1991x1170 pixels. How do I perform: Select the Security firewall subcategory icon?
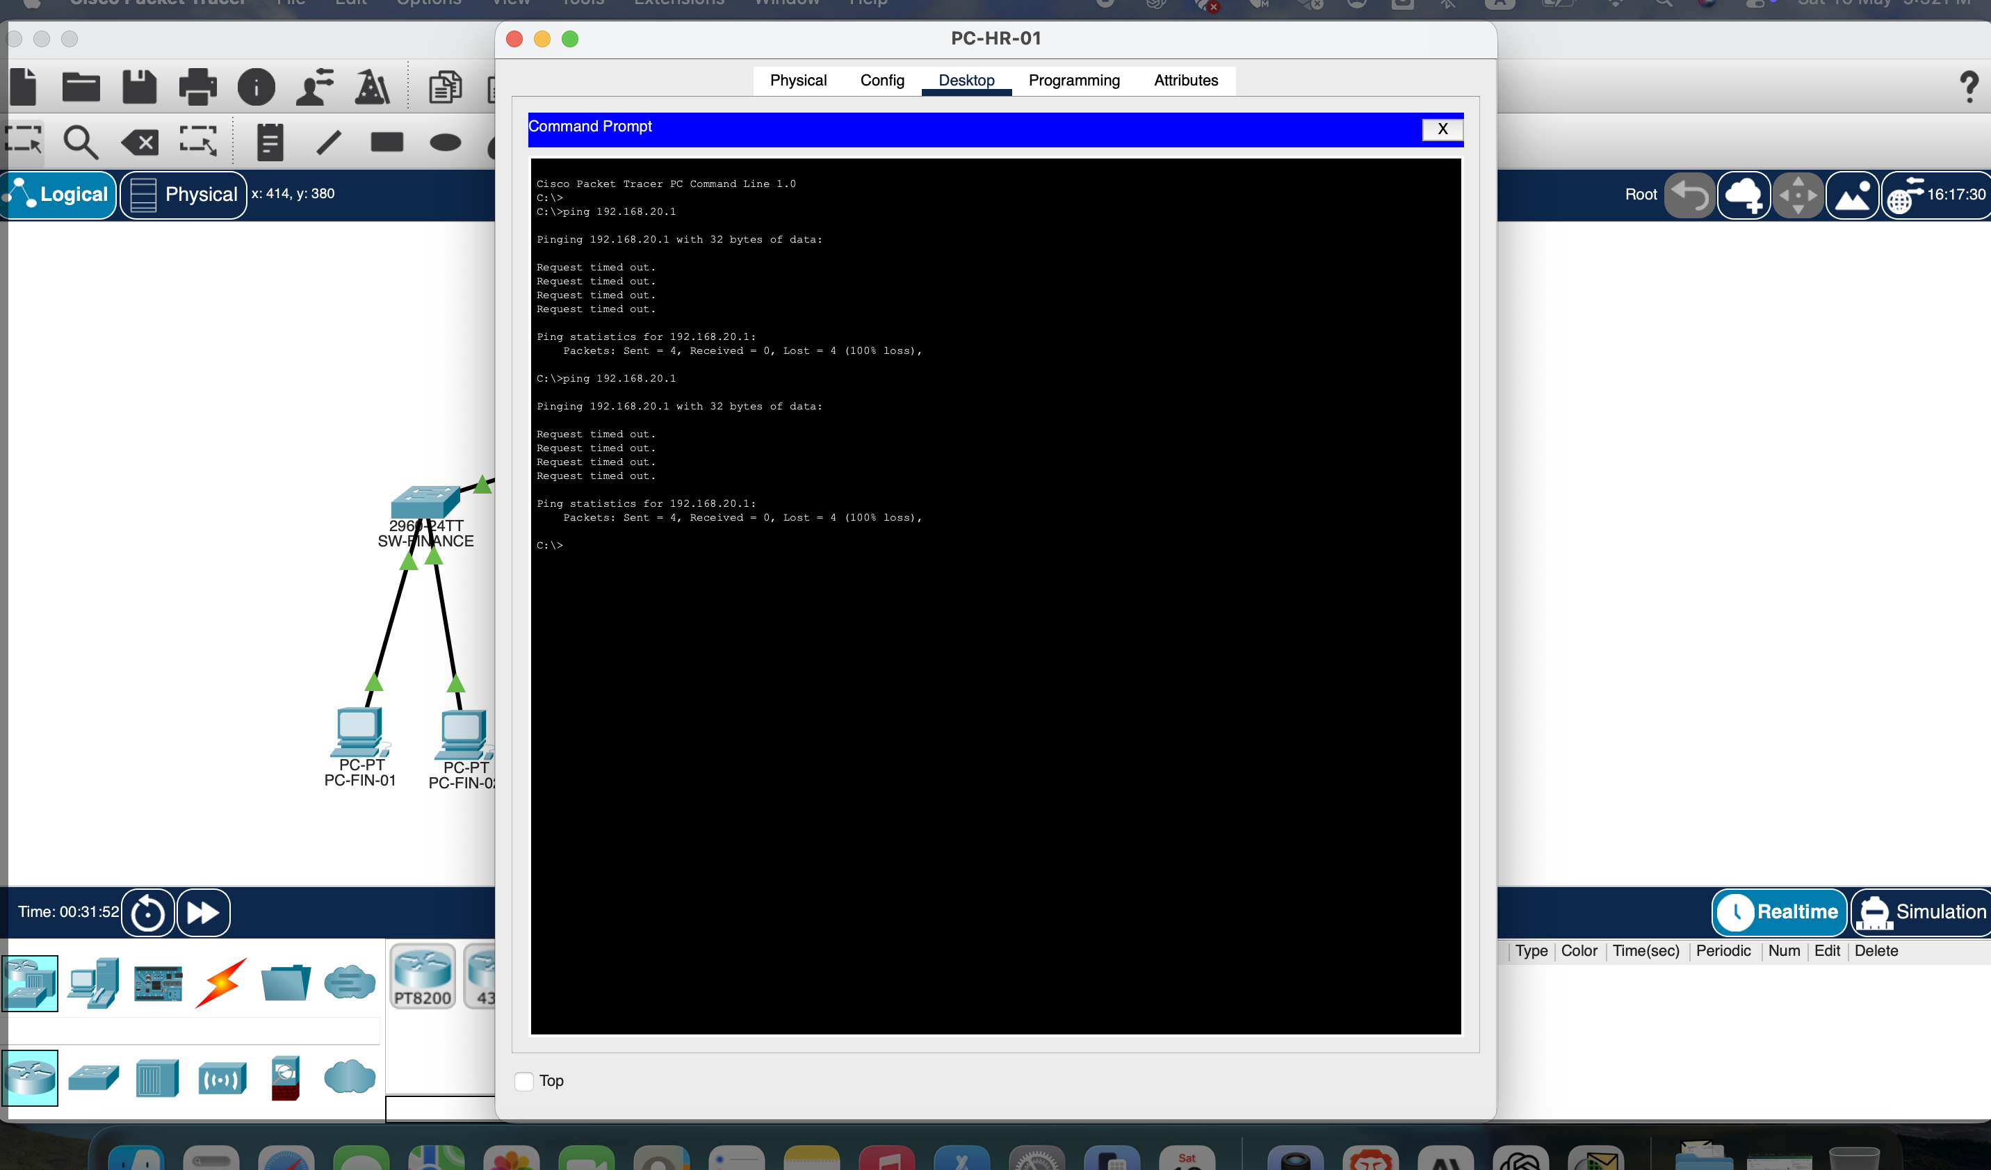tap(285, 1078)
